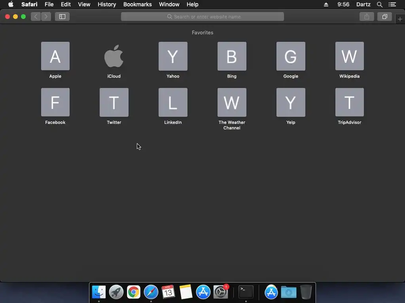Open Terminal from the Dock
The width and height of the screenshot is (405, 303).
click(x=246, y=292)
